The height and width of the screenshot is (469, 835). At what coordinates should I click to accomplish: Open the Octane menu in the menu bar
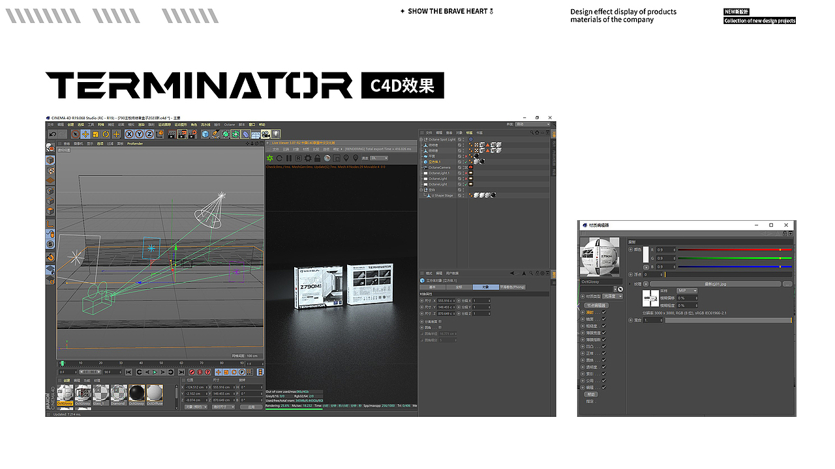click(230, 124)
